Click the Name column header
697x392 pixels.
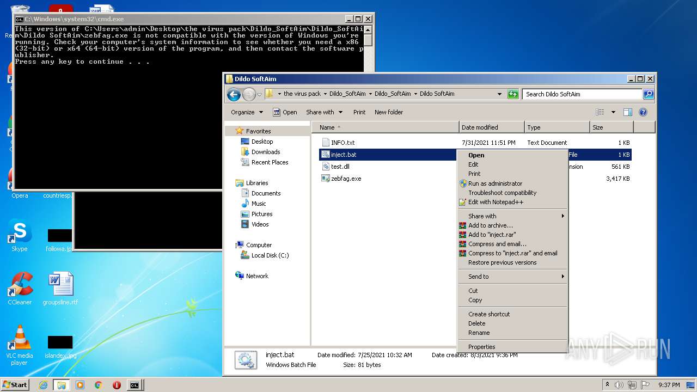386,127
